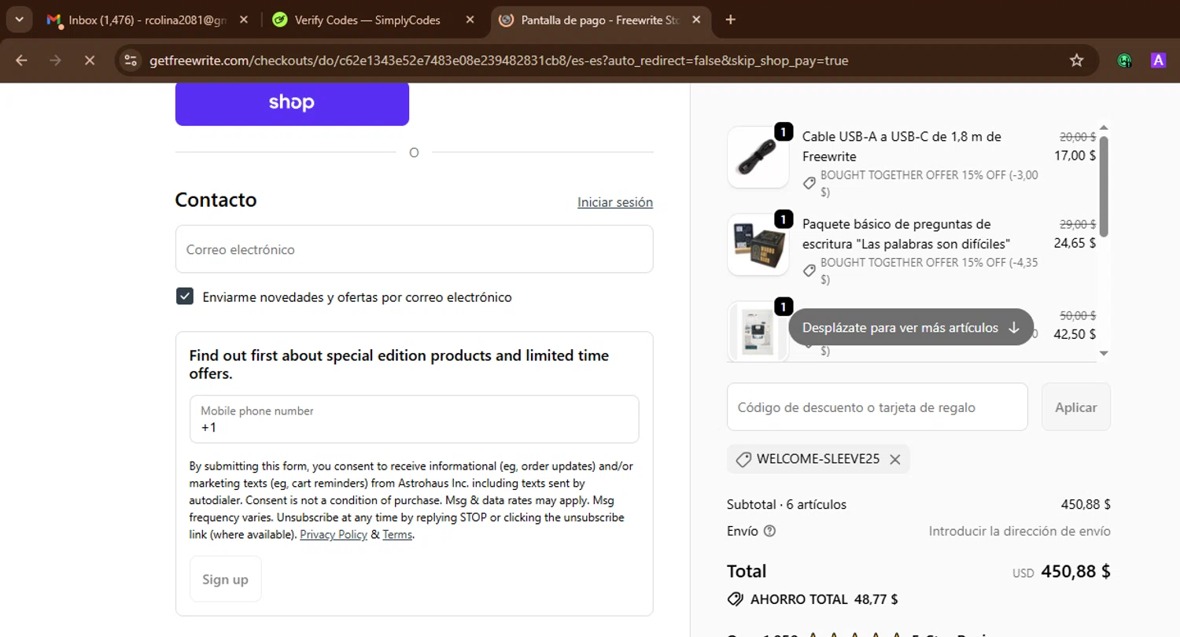Click the USB cable product thumbnail
This screenshot has height=637, width=1180.
[x=758, y=157]
